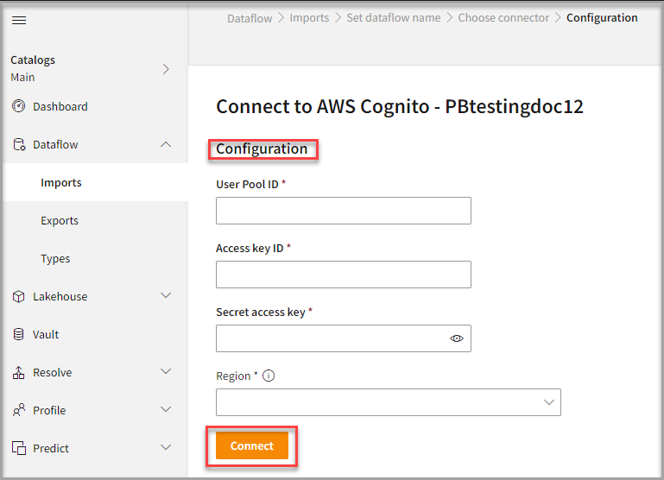Viewport: 664px width, 480px height.
Task: Open the Exports menu item
Action: coord(60,221)
